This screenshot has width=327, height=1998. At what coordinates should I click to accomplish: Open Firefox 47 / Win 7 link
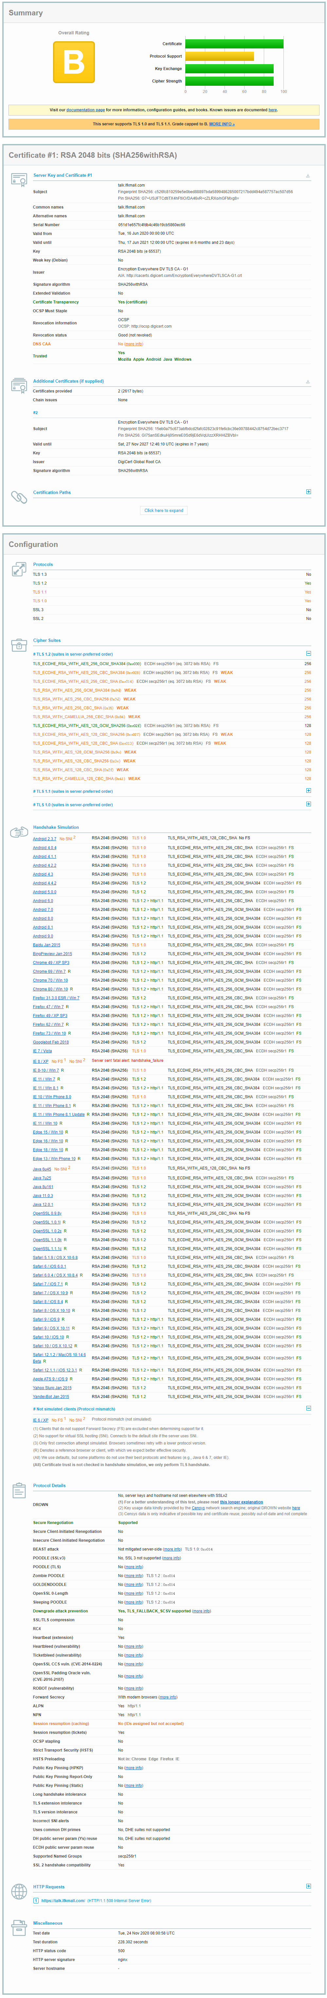(48, 1007)
